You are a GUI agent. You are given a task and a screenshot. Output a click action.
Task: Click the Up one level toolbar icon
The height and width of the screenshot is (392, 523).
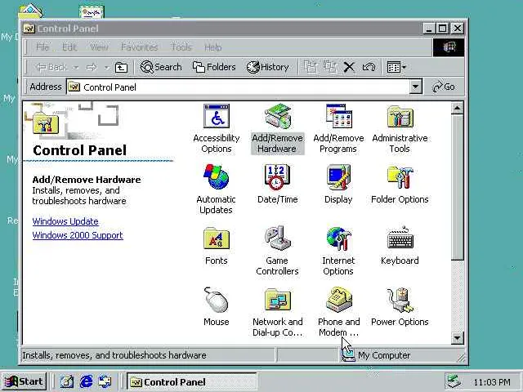click(121, 67)
